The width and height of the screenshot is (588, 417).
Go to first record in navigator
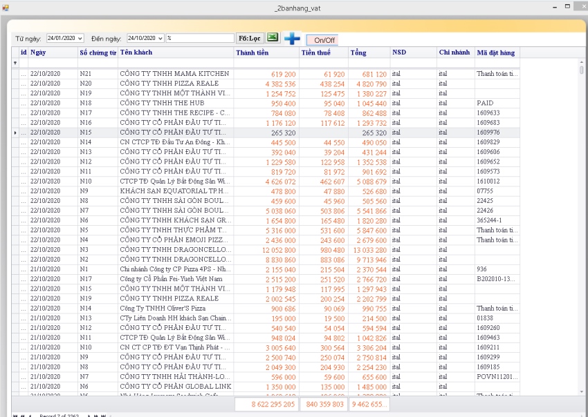tap(15, 416)
